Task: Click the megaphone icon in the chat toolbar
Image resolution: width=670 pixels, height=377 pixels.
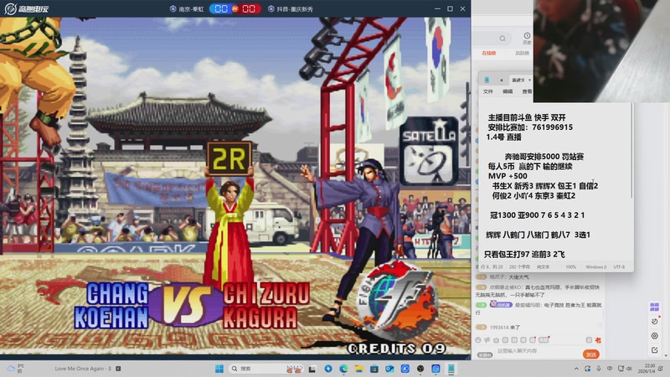Action: tap(487, 340)
